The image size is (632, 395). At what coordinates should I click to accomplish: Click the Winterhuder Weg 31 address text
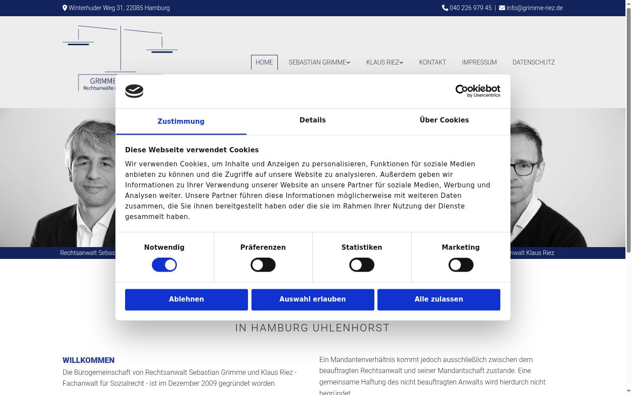pos(119,8)
